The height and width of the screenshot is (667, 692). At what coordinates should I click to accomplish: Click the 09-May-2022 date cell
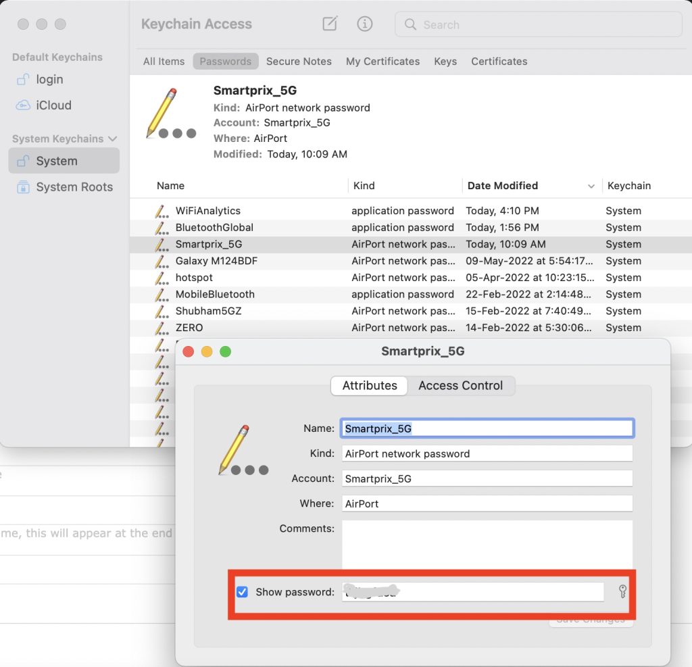529,262
